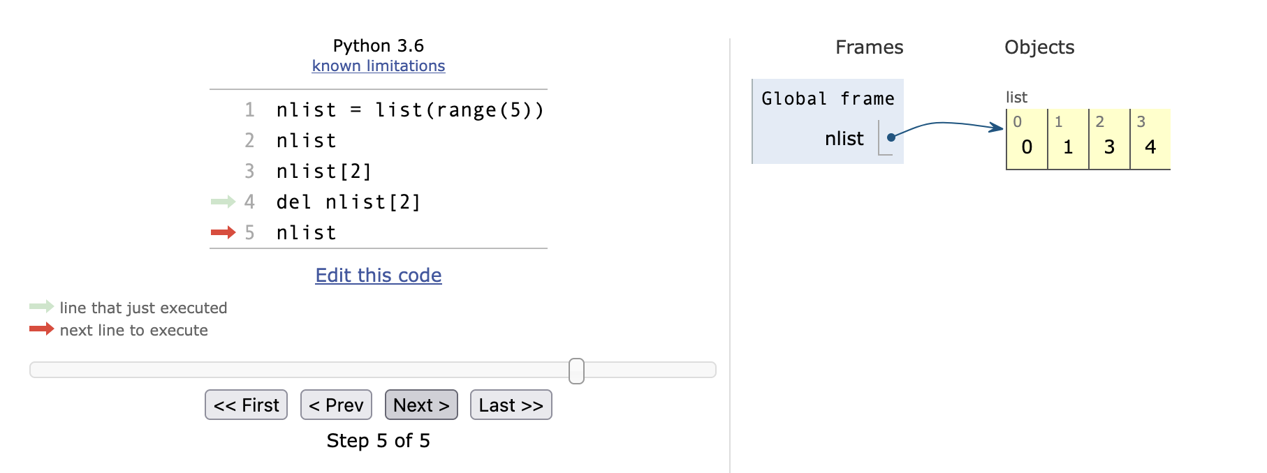Click code line 4 del nlist[2]
This screenshot has height=473, width=1267.
349,202
